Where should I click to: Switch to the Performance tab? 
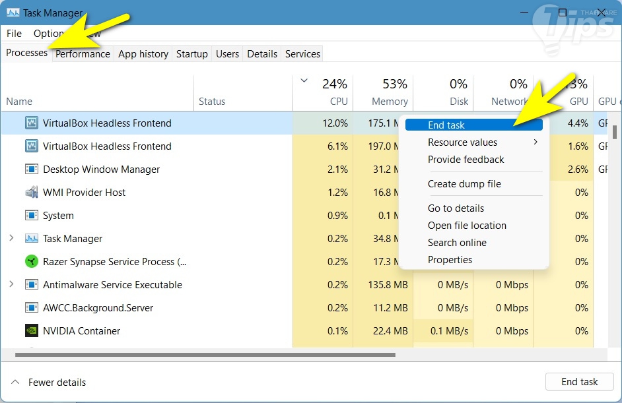point(83,54)
